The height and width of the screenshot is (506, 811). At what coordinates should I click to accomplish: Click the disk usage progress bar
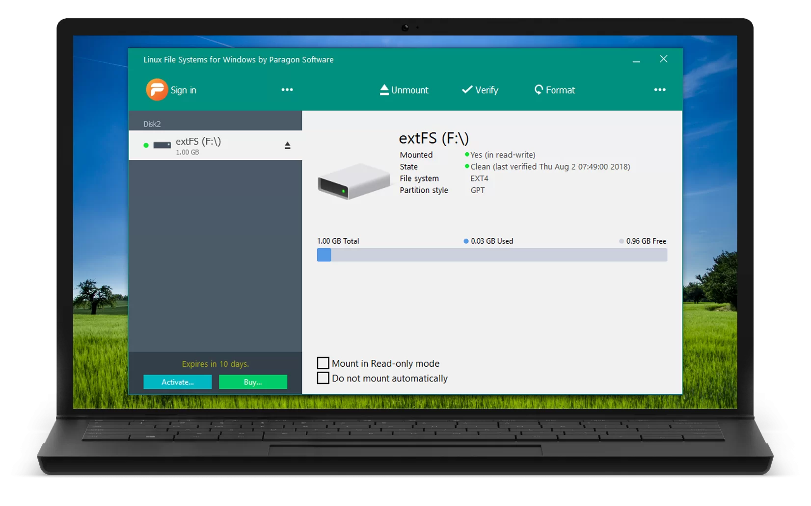(x=491, y=255)
